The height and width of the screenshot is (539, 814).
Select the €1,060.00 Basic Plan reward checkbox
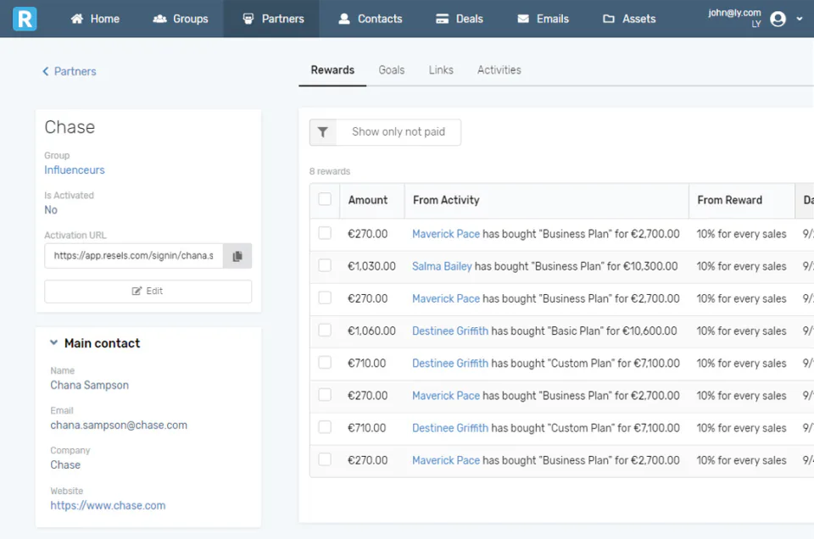point(325,331)
